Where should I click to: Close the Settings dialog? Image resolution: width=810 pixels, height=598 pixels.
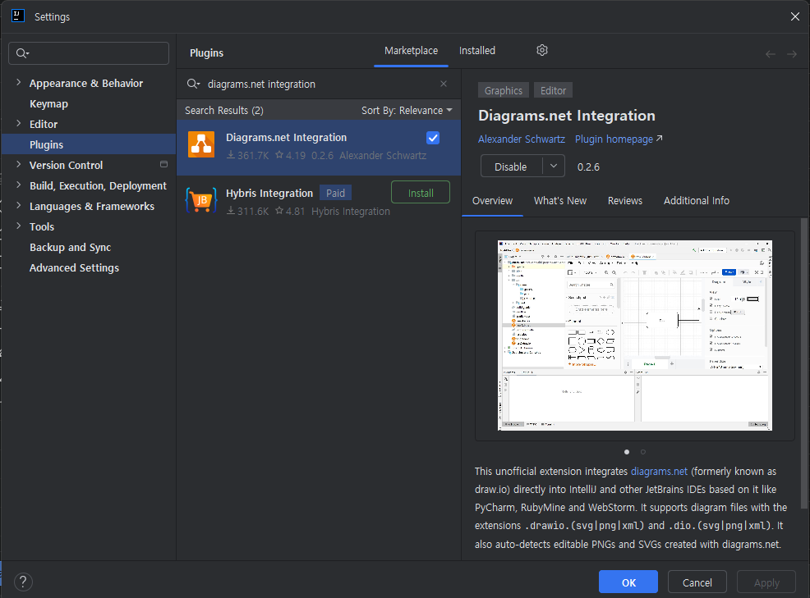(795, 16)
